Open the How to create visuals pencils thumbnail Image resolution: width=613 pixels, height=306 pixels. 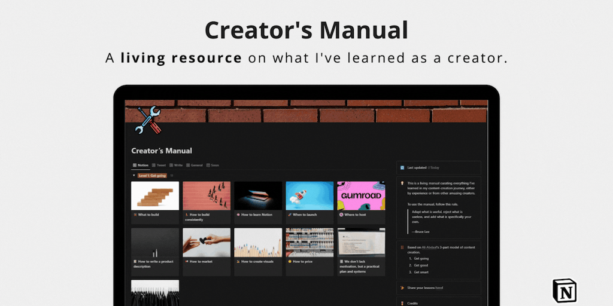[x=259, y=243]
